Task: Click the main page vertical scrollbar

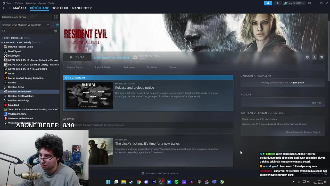Action: pyautogui.click(x=329, y=52)
